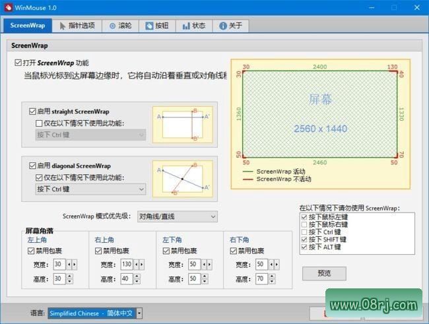Increase 右下角 高度 with up arrow
The width and height of the screenshot is (429, 324).
click(x=272, y=276)
